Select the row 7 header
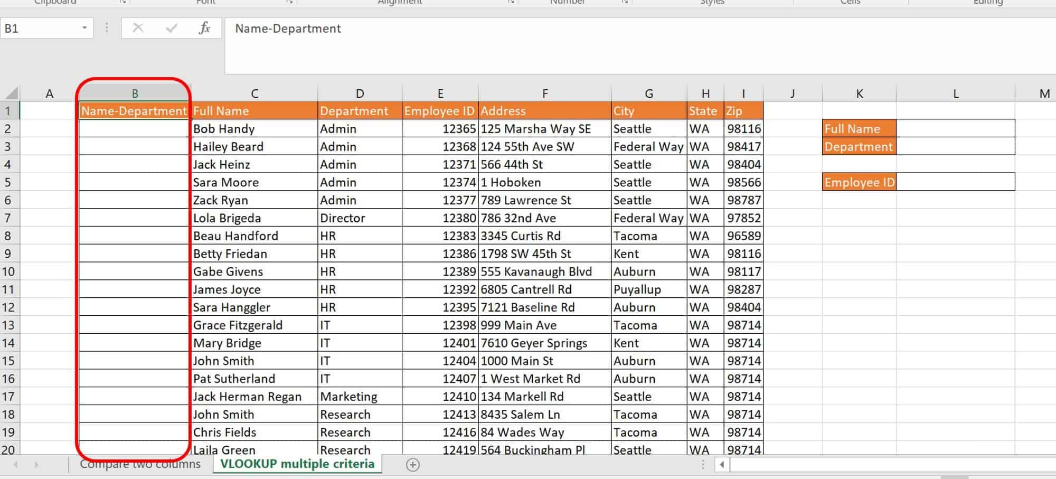The width and height of the screenshot is (1056, 479). pyautogui.click(x=8, y=218)
